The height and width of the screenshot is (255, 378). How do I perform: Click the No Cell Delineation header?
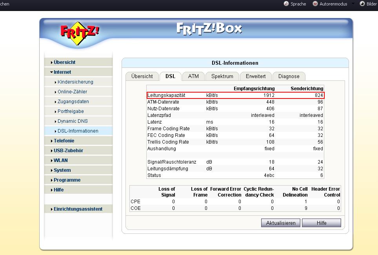point(295,192)
